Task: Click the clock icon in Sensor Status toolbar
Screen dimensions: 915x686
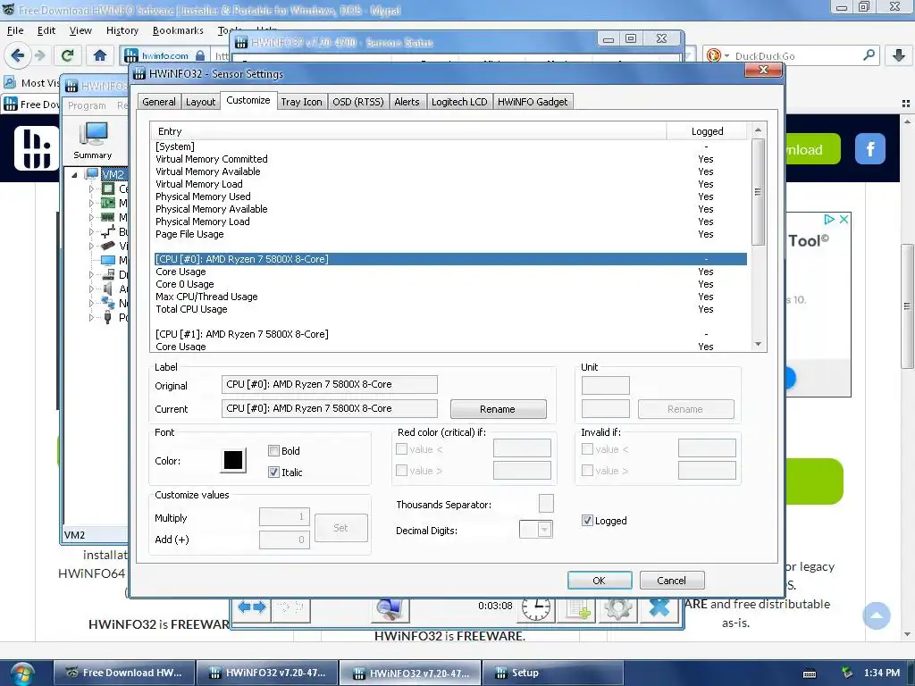Action: coord(536,608)
